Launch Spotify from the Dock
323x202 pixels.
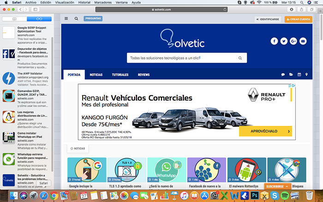[x=285, y=196]
